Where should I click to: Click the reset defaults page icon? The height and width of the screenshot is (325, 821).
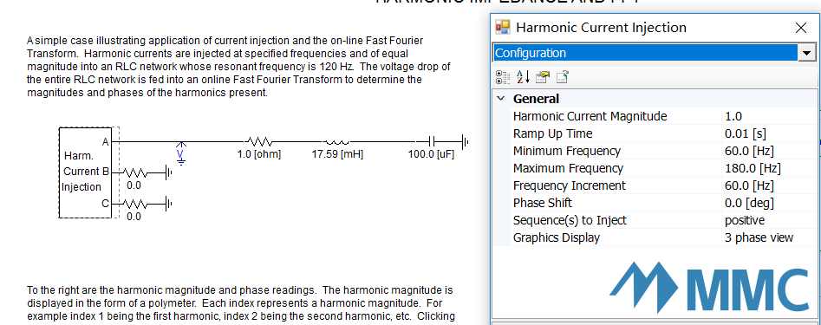point(563,77)
